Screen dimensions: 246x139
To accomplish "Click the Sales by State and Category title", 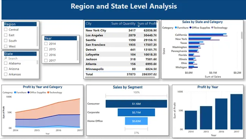I will 202,22.
